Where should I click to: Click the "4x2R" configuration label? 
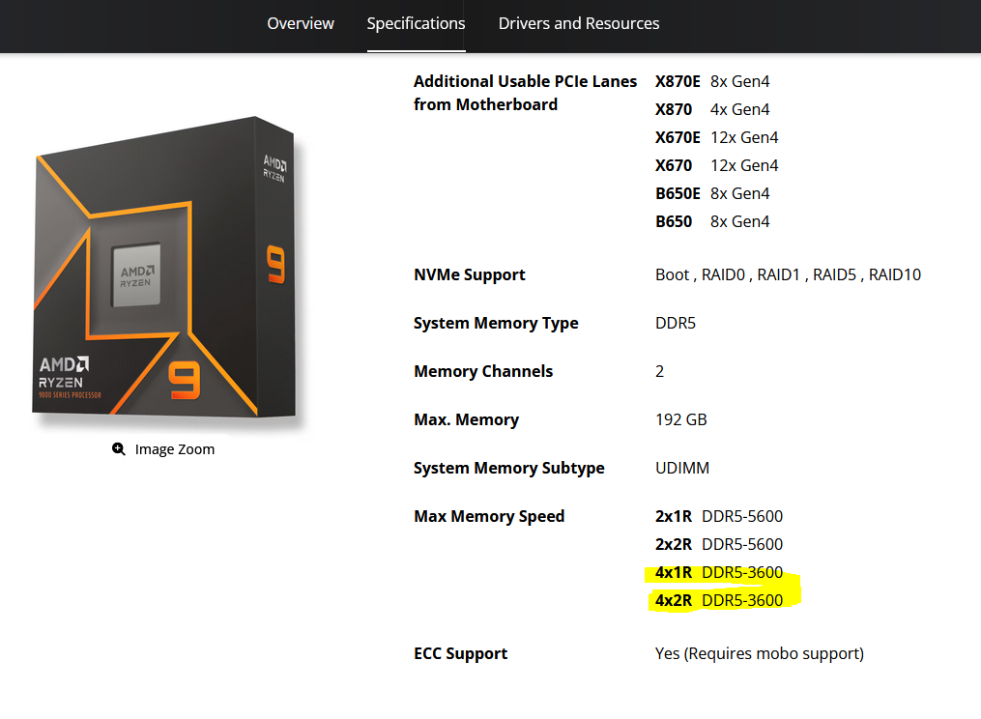[674, 601]
